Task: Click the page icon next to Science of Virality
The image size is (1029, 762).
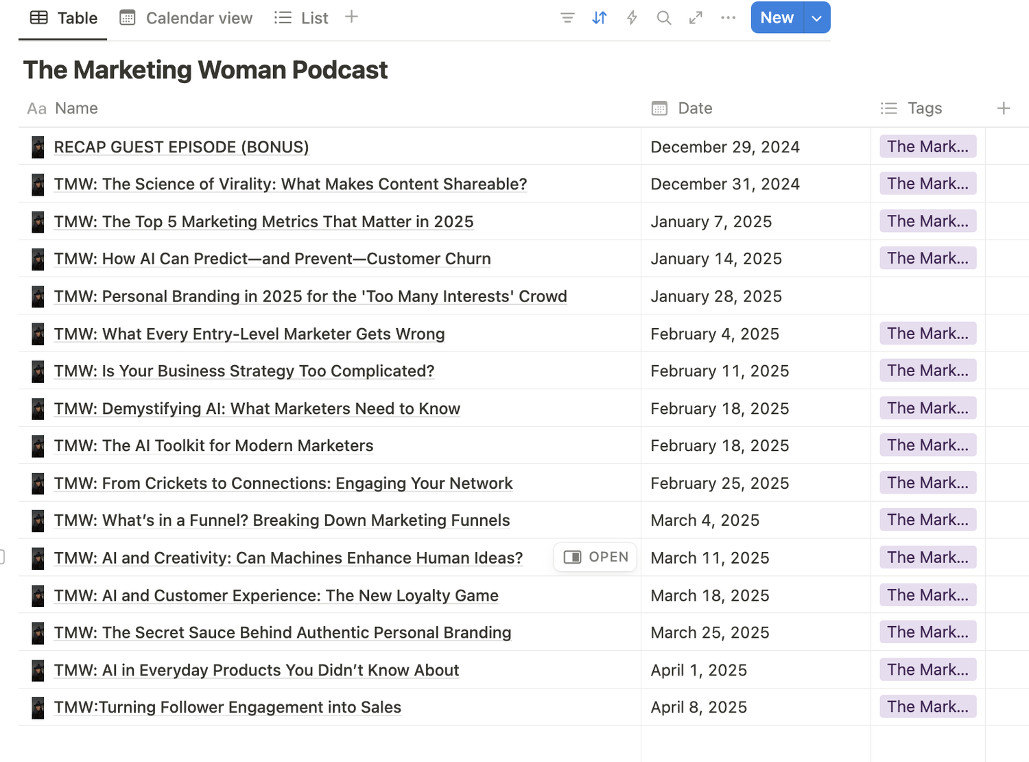Action: pos(38,185)
